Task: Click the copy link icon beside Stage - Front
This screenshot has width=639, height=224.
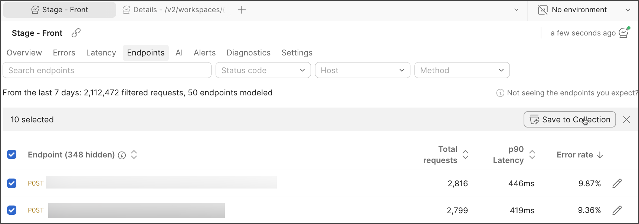Action: point(76,33)
